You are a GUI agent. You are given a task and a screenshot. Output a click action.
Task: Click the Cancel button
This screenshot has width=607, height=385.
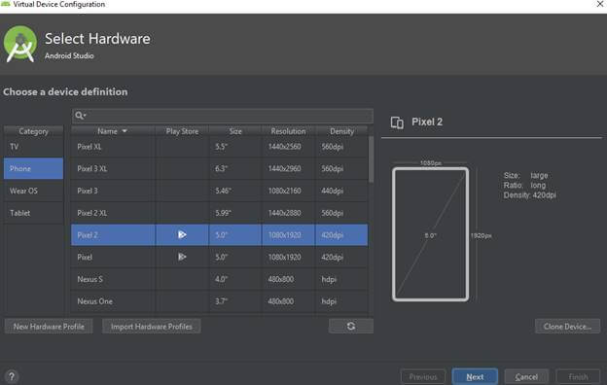(x=526, y=376)
